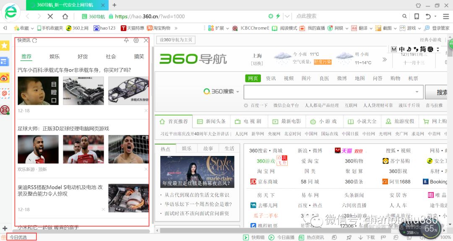The image size is (453, 241).
Task: Click 截图 screenshot toolbar item
Action: [386, 28]
